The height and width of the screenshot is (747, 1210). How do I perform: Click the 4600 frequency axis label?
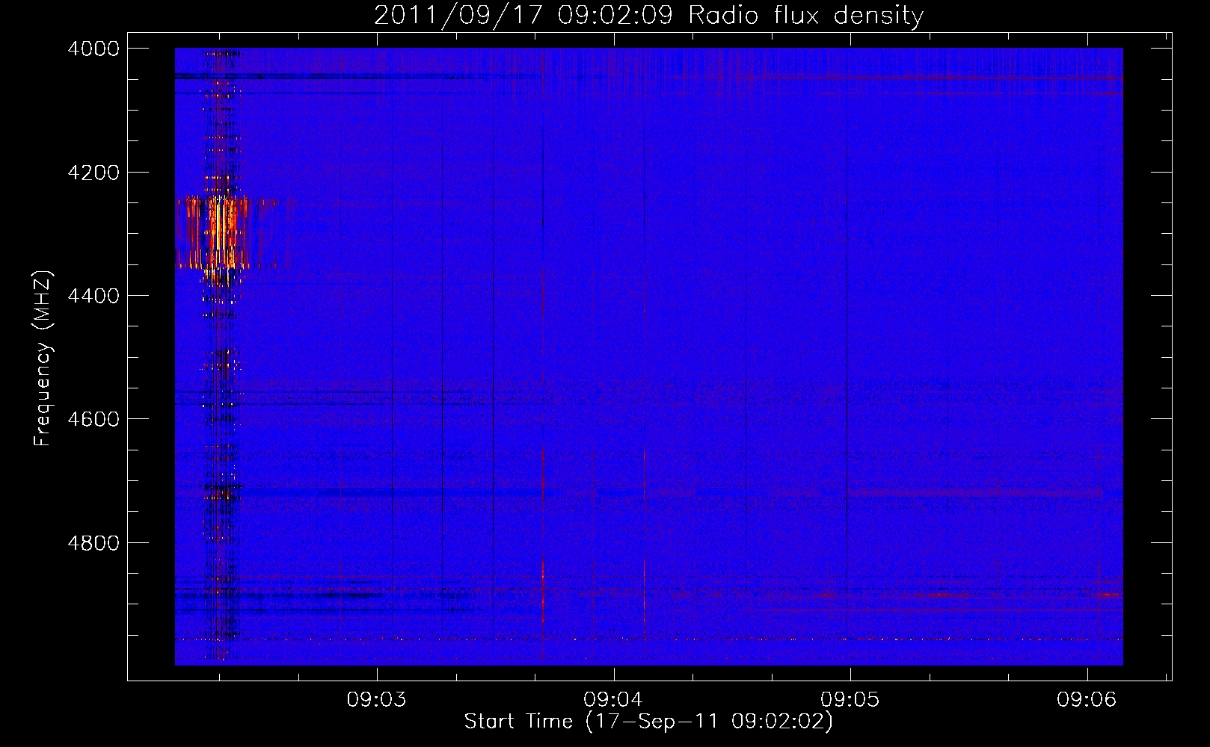click(93, 419)
